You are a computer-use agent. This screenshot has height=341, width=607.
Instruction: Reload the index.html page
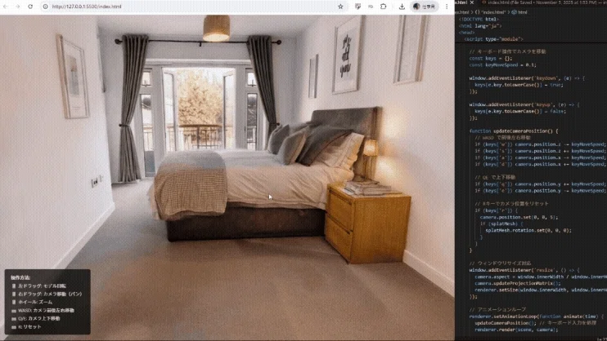coord(30,7)
